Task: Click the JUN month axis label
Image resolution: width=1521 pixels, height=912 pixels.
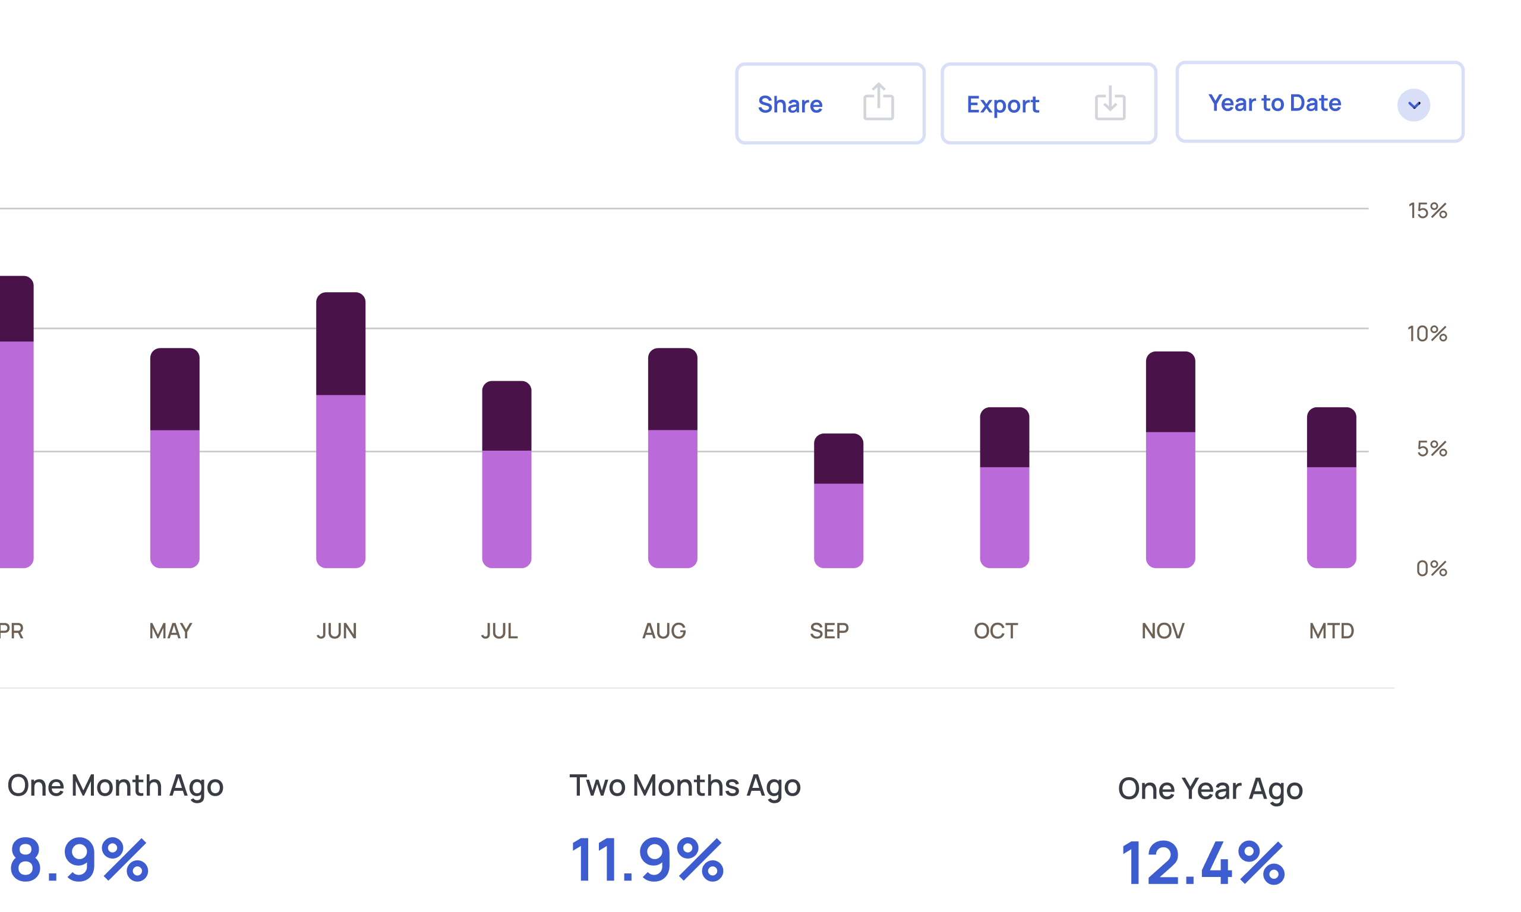Action: (336, 631)
